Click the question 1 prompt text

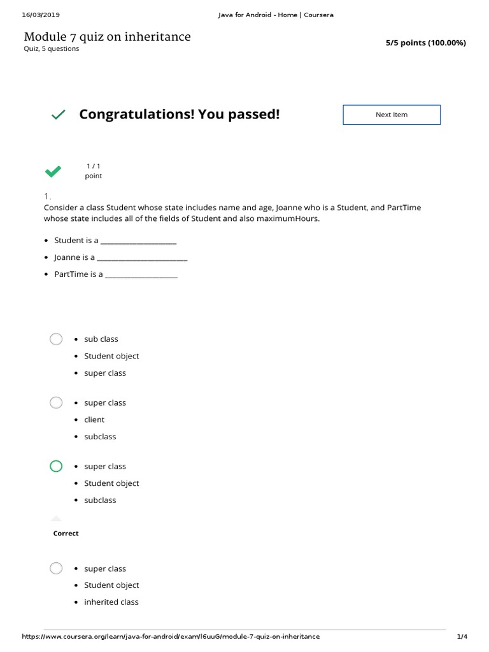coord(232,213)
